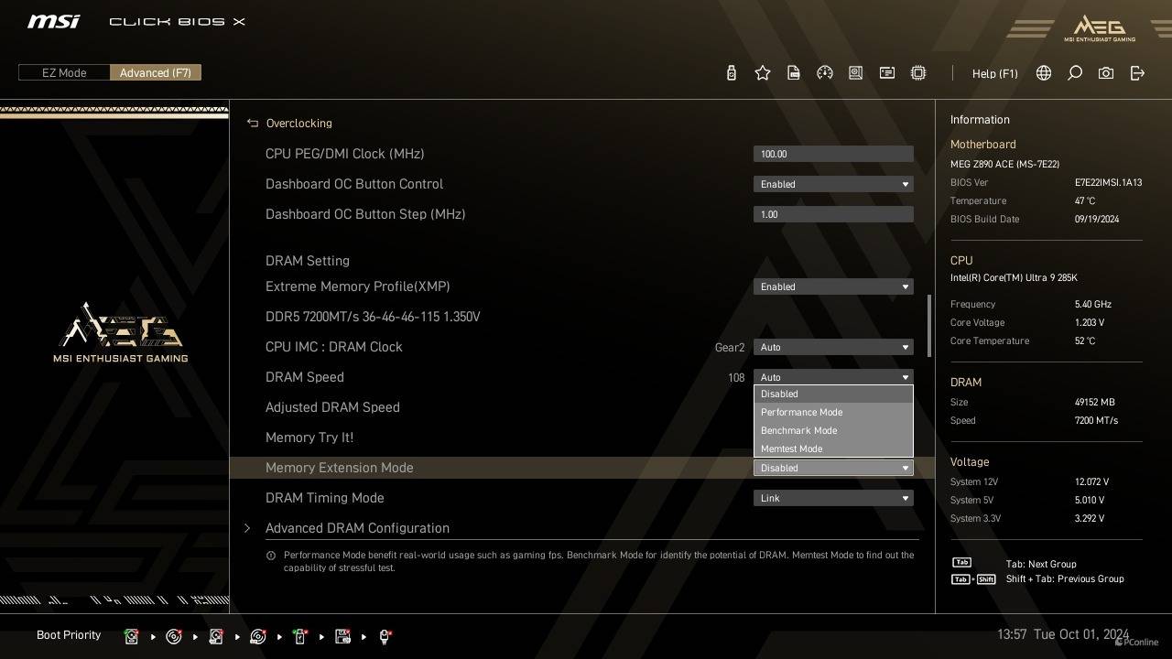
Task: Take a screenshot with camera icon
Action: tap(1105, 73)
